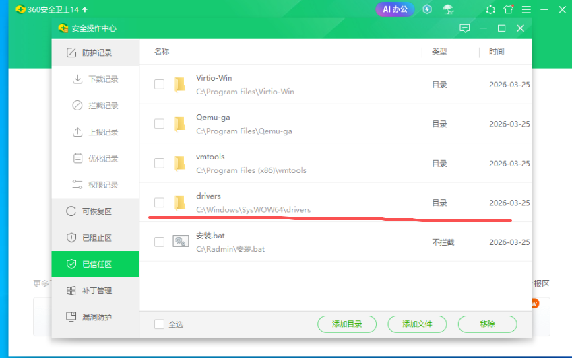Check the 安装.bat row checkbox

[x=159, y=242]
